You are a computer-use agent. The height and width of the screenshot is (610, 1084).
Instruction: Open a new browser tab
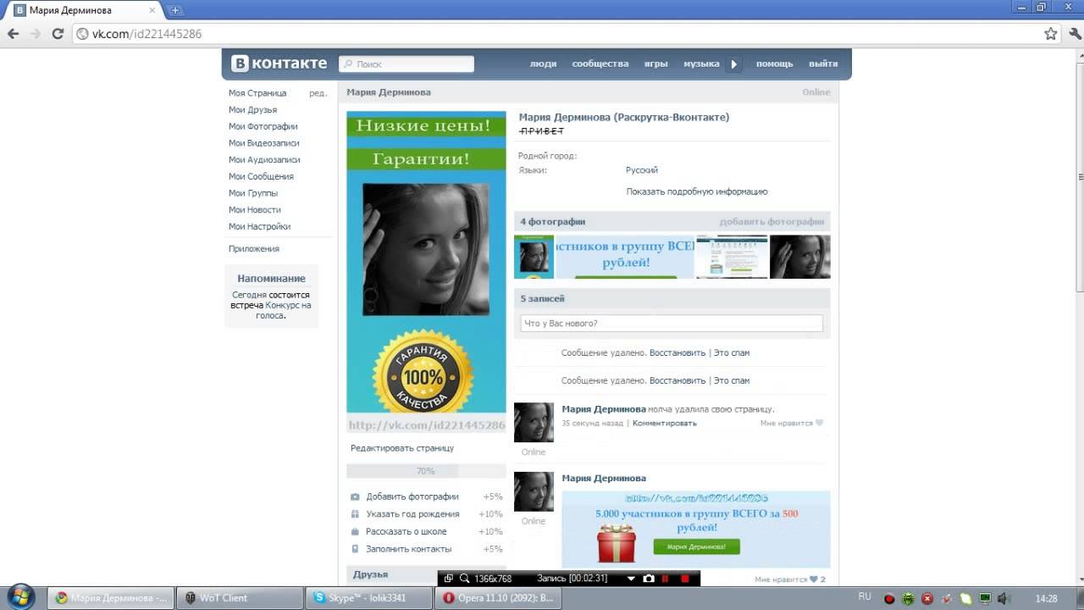tap(175, 10)
